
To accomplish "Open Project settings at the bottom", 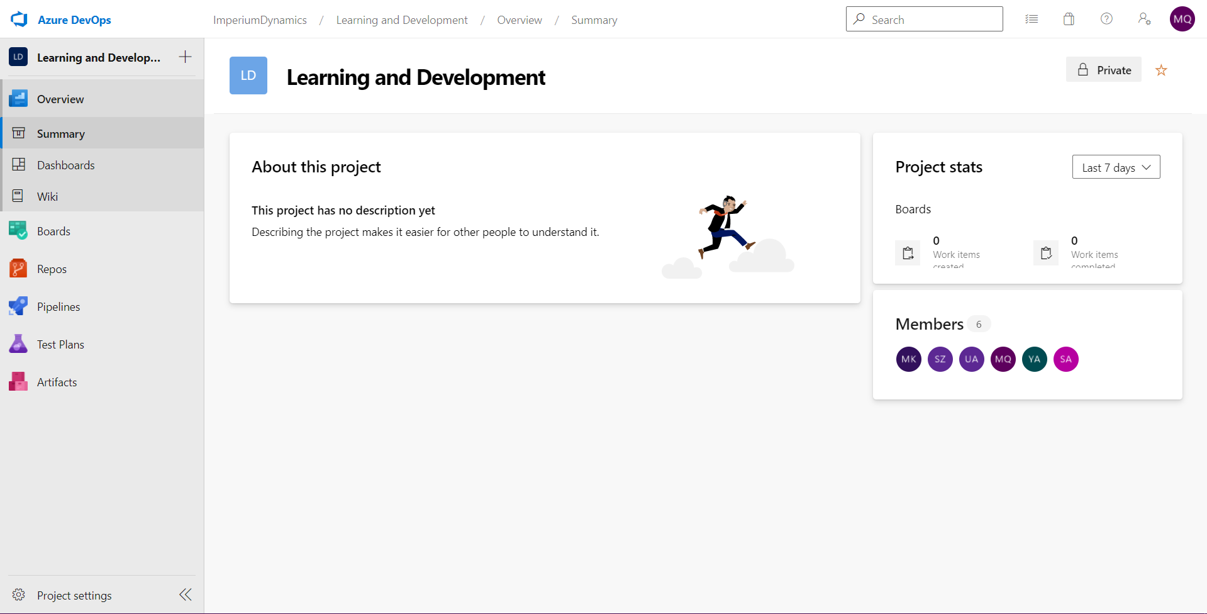I will pos(74,594).
